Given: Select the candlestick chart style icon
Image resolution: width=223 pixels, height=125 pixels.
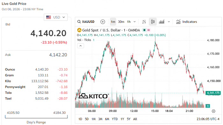Looking at the screenshot, I should click(153, 22).
